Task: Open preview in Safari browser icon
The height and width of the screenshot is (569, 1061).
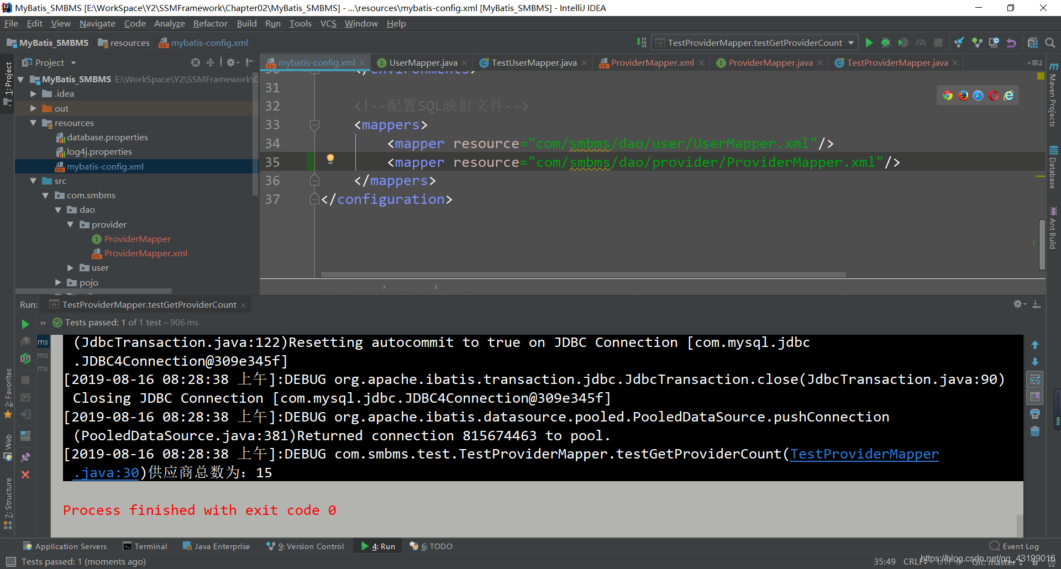Action: (x=978, y=96)
